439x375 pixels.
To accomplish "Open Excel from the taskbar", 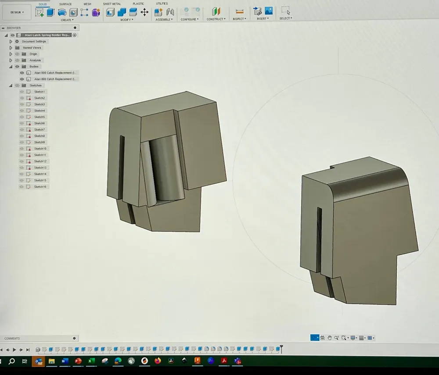I will click(91, 361).
